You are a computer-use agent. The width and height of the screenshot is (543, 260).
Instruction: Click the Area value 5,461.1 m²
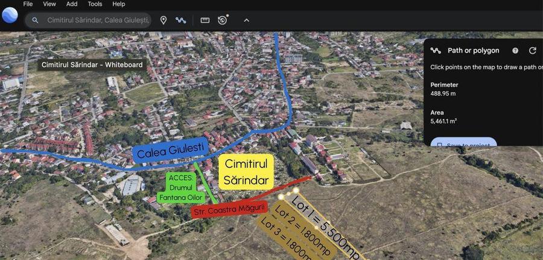[x=443, y=121]
